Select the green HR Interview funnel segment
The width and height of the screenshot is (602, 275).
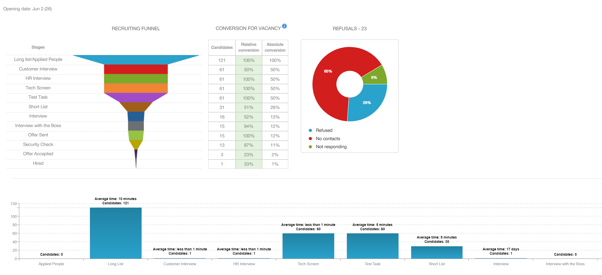136,78
